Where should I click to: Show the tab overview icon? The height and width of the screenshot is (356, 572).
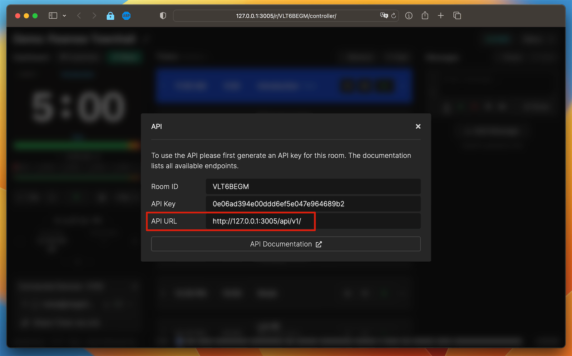pos(457,15)
